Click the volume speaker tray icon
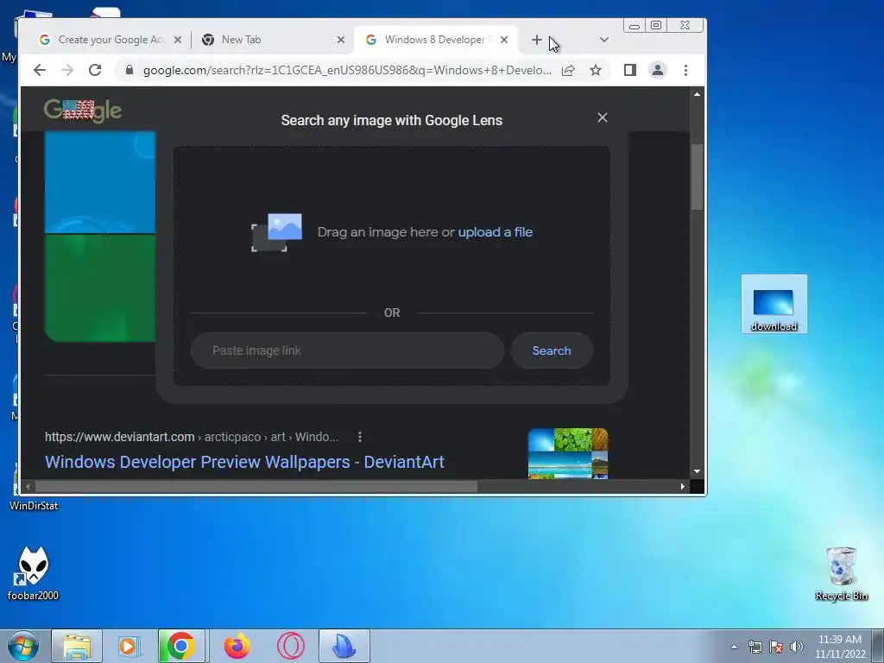 tap(796, 647)
